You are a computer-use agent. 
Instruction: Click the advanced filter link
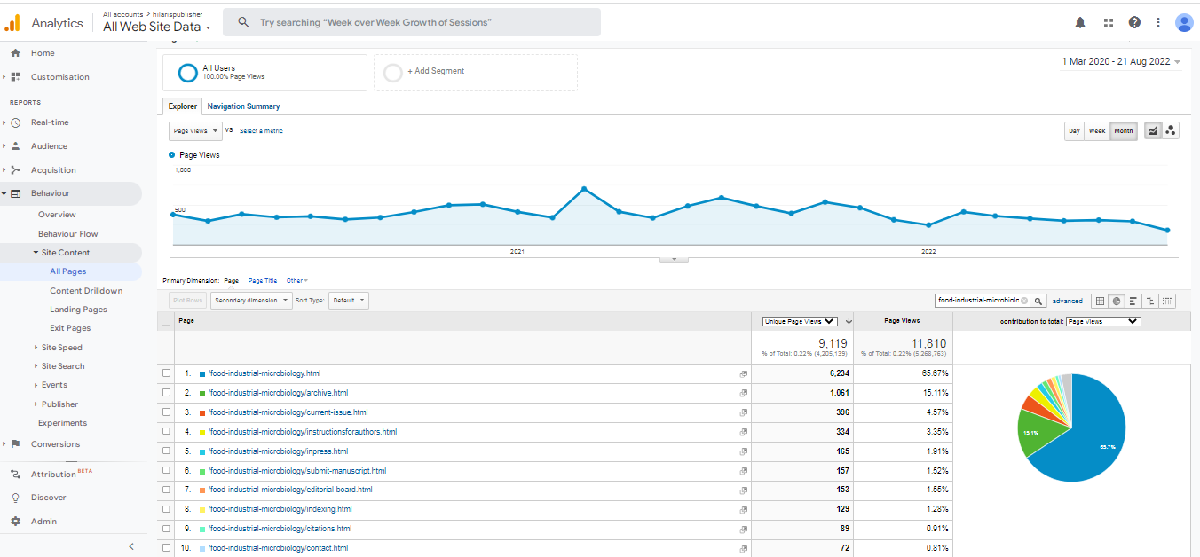click(1067, 301)
